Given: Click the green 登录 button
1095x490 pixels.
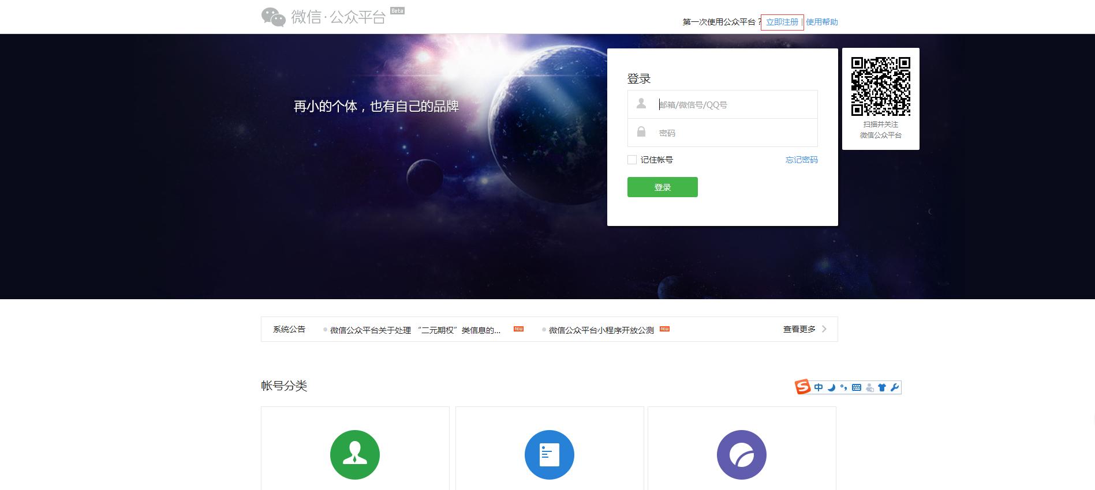Looking at the screenshot, I should click(663, 187).
